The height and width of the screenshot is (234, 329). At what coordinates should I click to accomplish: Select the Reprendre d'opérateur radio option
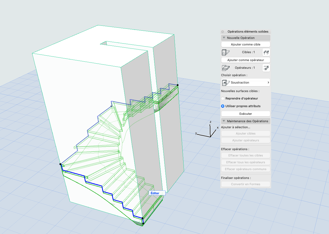click(223, 98)
